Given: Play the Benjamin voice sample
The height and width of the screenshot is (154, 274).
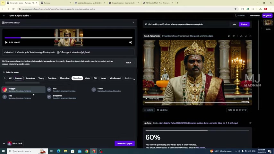Looking at the screenshot, I should [x=49, y=97].
